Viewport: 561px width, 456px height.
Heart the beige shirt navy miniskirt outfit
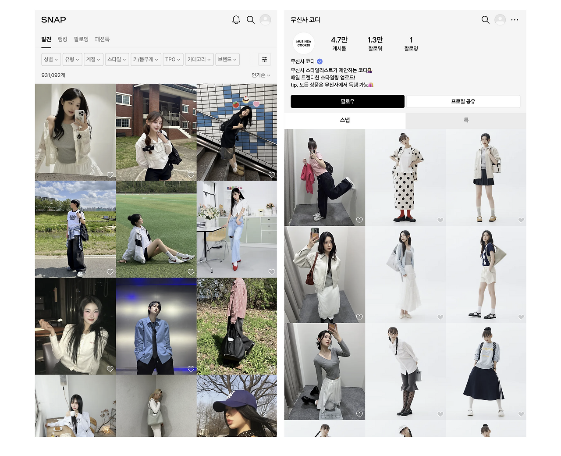coord(521,220)
